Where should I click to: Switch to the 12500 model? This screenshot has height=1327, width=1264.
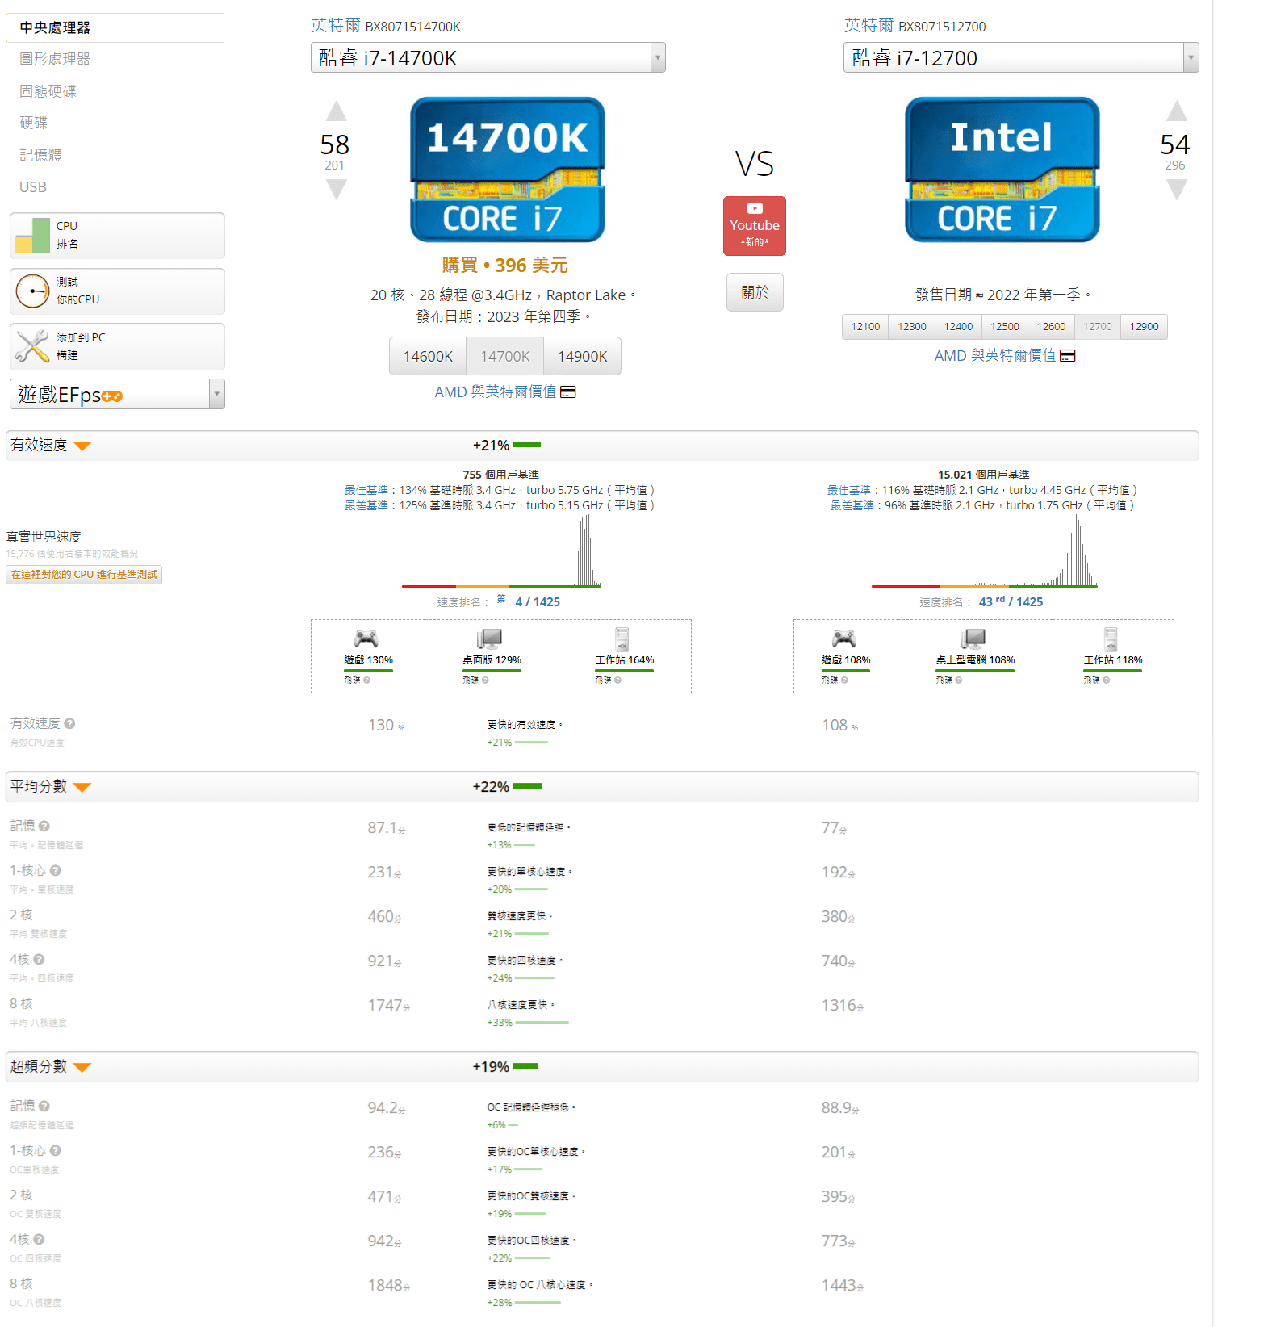tap(1005, 327)
